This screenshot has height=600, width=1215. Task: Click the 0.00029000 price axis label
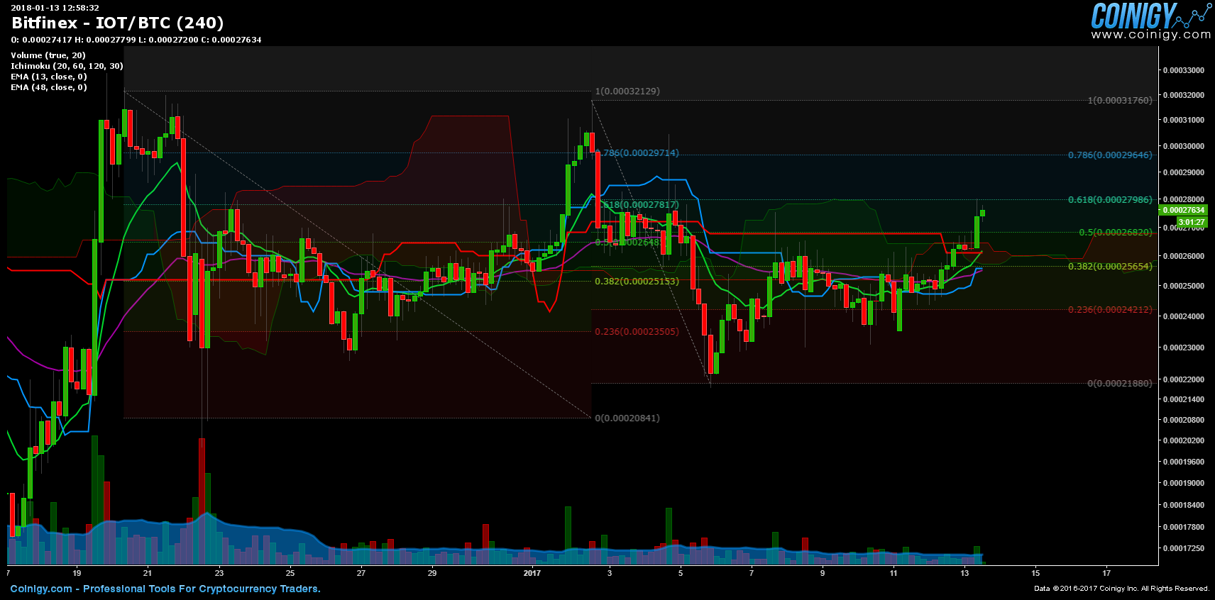tap(1184, 172)
